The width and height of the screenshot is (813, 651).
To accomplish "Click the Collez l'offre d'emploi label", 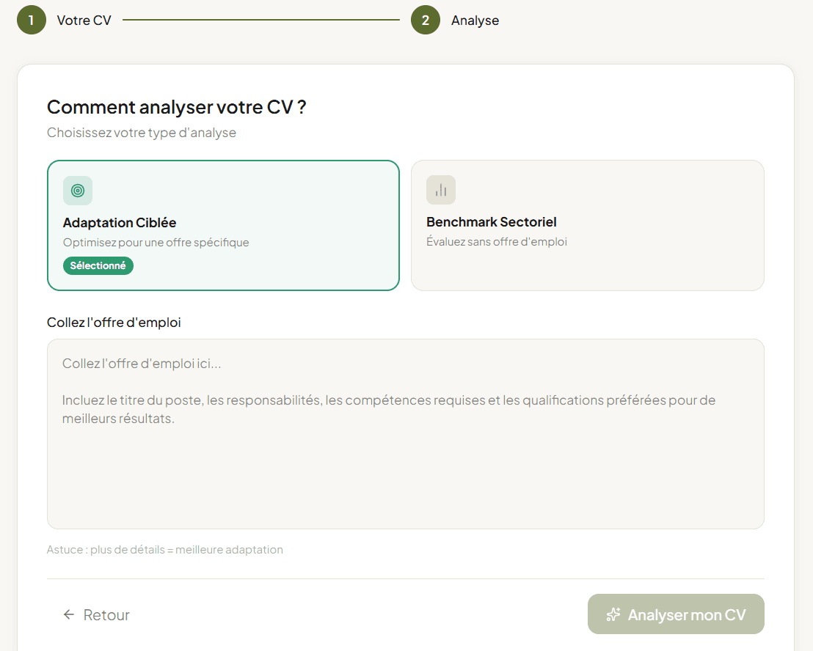I will point(114,322).
